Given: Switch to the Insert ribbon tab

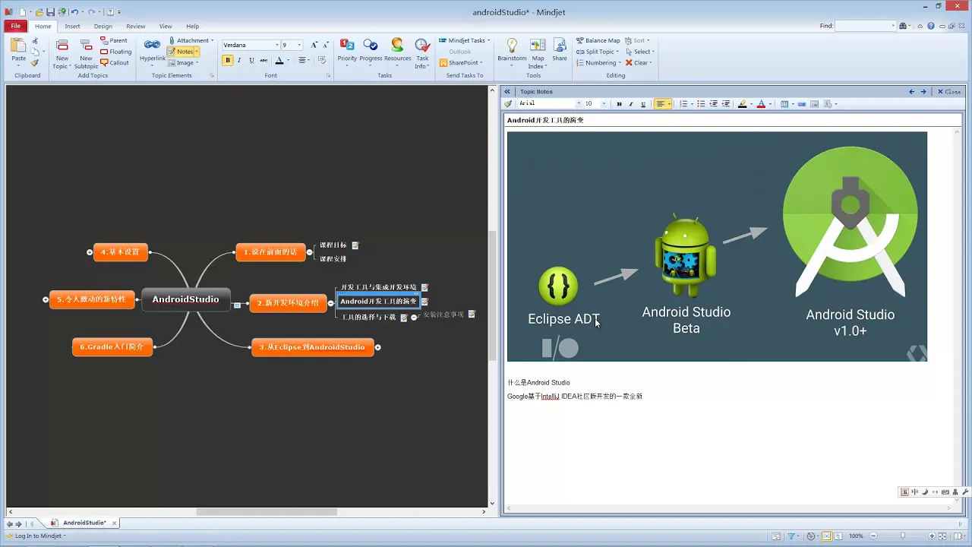Looking at the screenshot, I should (x=72, y=26).
